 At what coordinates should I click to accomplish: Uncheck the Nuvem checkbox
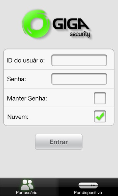tap(100, 116)
